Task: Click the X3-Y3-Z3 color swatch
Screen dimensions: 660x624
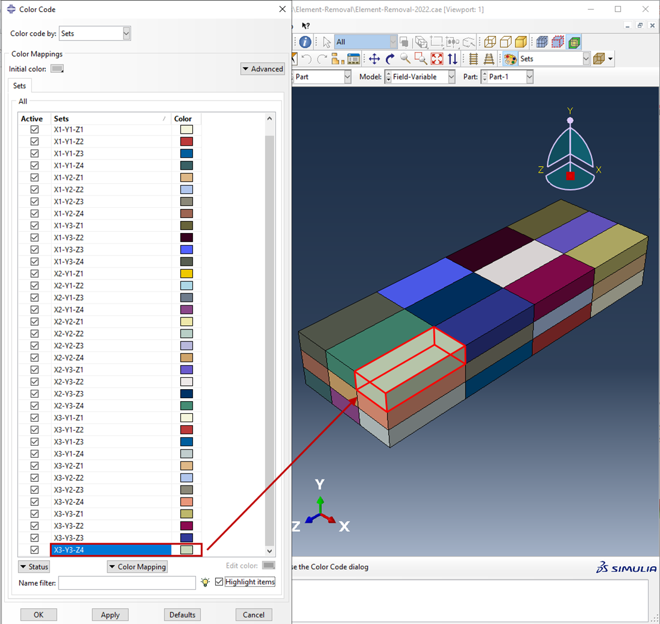Action: pos(186,538)
